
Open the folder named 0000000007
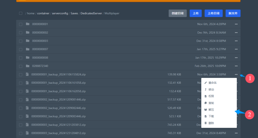(x=40, y=49)
